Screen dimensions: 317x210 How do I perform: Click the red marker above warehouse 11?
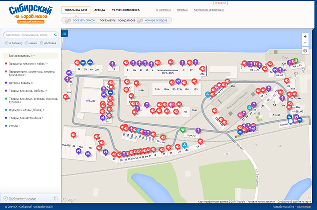[x=162, y=150]
